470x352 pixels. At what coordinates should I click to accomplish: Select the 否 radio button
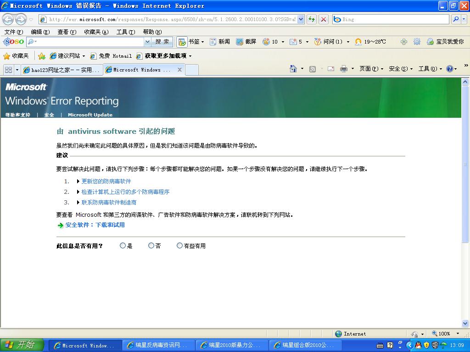pyautogui.click(x=151, y=246)
